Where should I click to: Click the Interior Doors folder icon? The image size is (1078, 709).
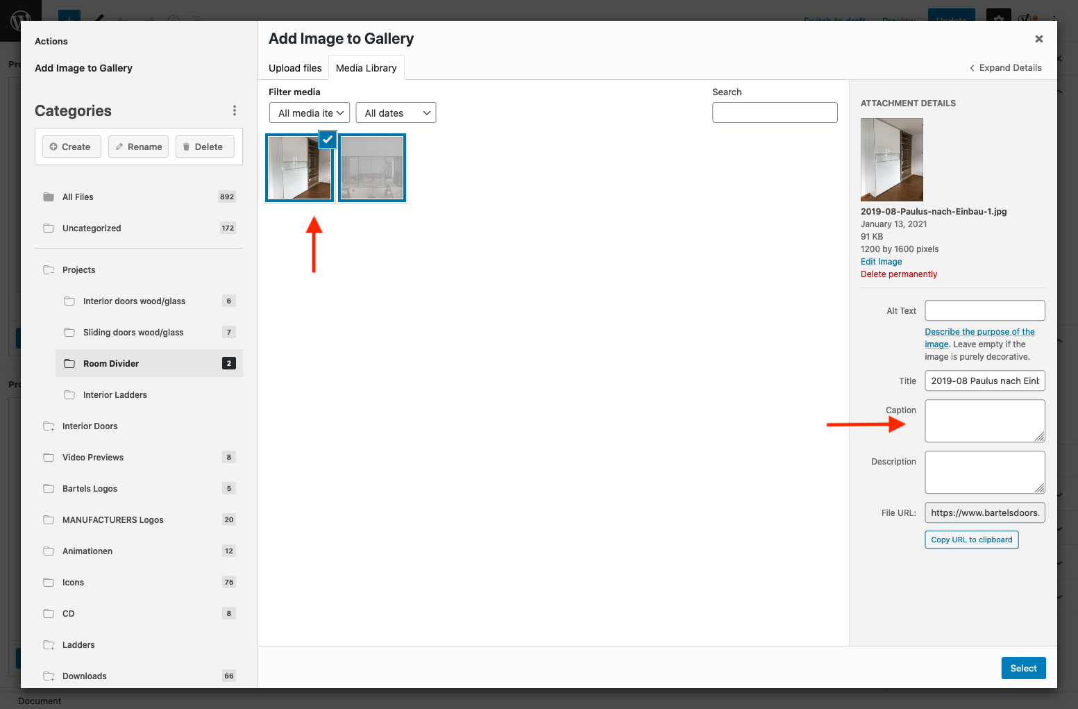(49, 426)
